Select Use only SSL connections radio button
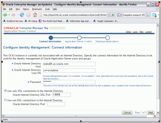 tap(5, 91)
